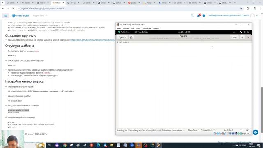Image resolution: width=263 pixels, height=148 pixels.
Task: Click the new document icon in Text Editor
Action: coord(131,37)
